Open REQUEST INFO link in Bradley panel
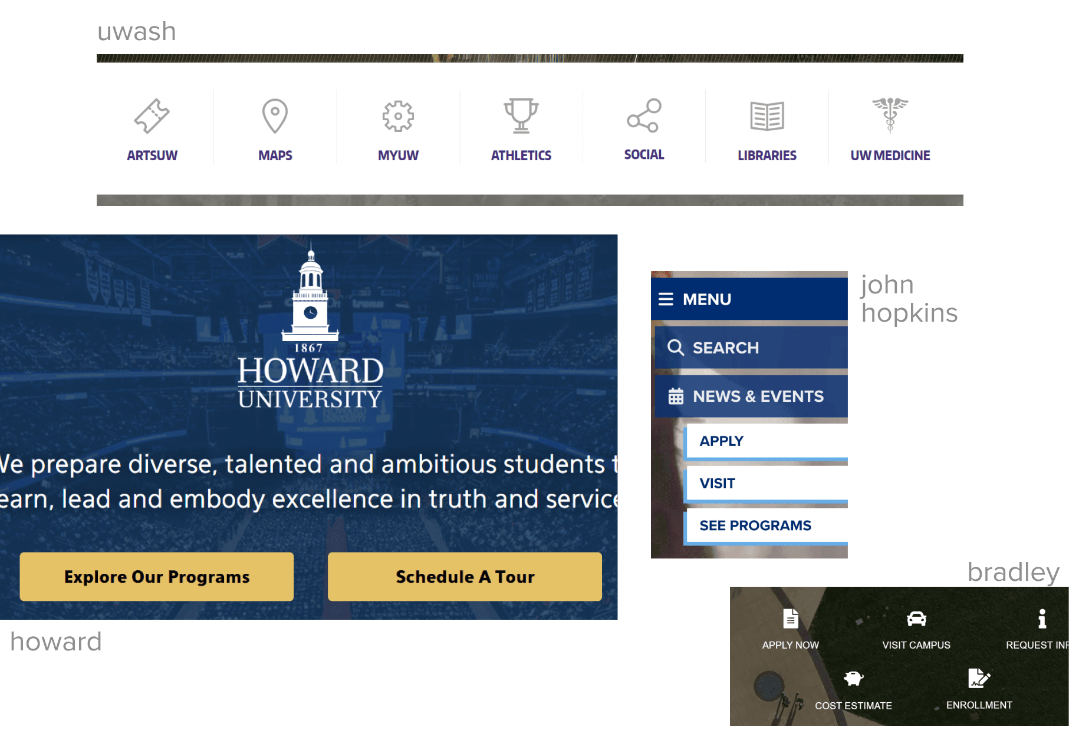This screenshot has height=747, width=1079. point(1037,645)
